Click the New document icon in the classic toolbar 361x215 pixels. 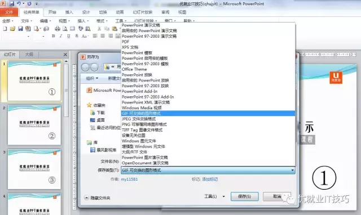click(x=5, y=29)
